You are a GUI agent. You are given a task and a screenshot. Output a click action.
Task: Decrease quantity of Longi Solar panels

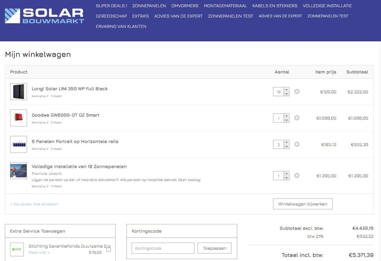287,94
